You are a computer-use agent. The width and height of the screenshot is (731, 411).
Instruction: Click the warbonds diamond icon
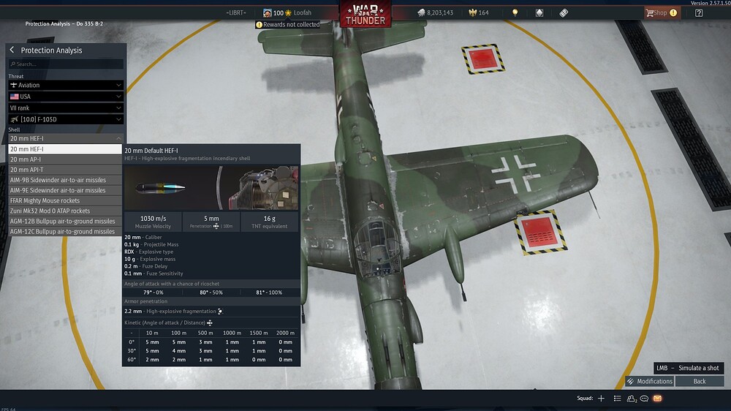pos(539,12)
